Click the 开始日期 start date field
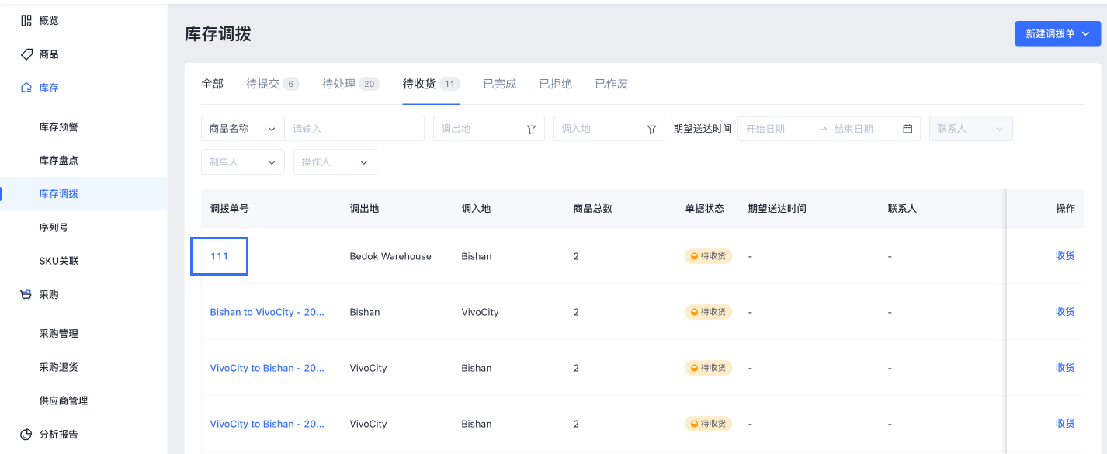 [776, 129]
